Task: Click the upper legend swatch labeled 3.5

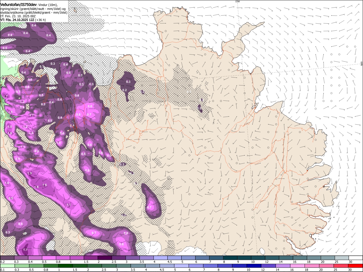Action: click(x=146, y=258)
